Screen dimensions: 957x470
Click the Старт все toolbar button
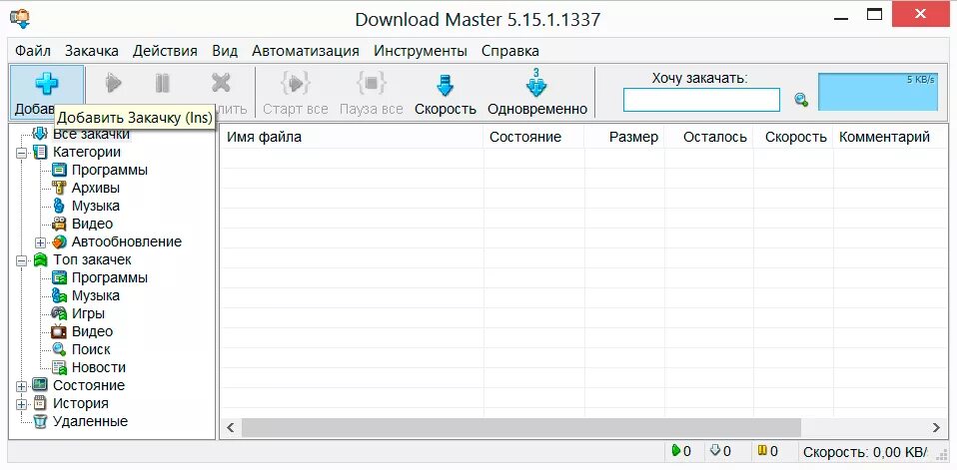(x=296, y=93)
